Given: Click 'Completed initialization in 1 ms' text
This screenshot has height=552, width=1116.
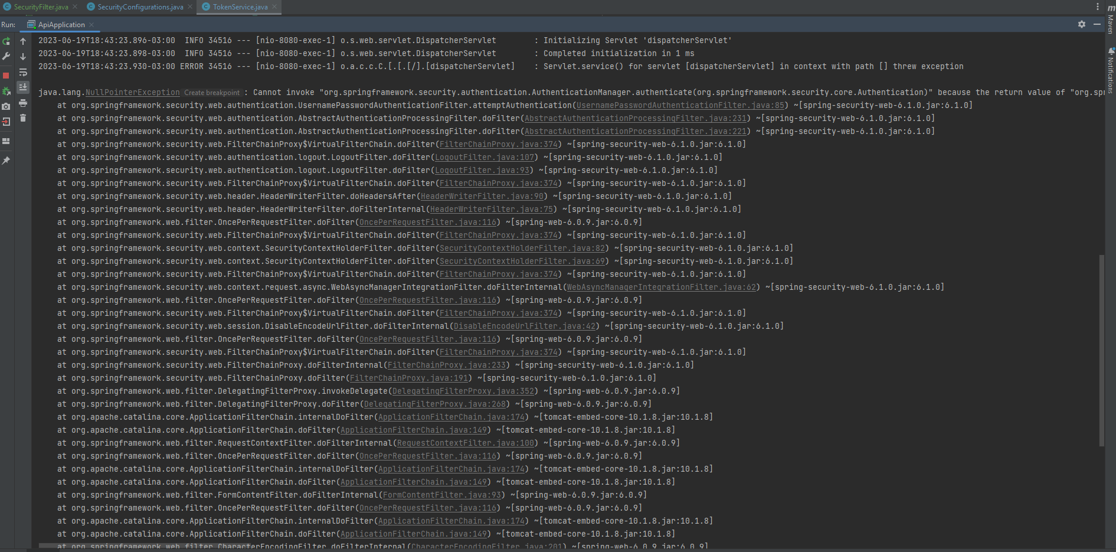Looking at the screenshot, I should pos(619,54).
